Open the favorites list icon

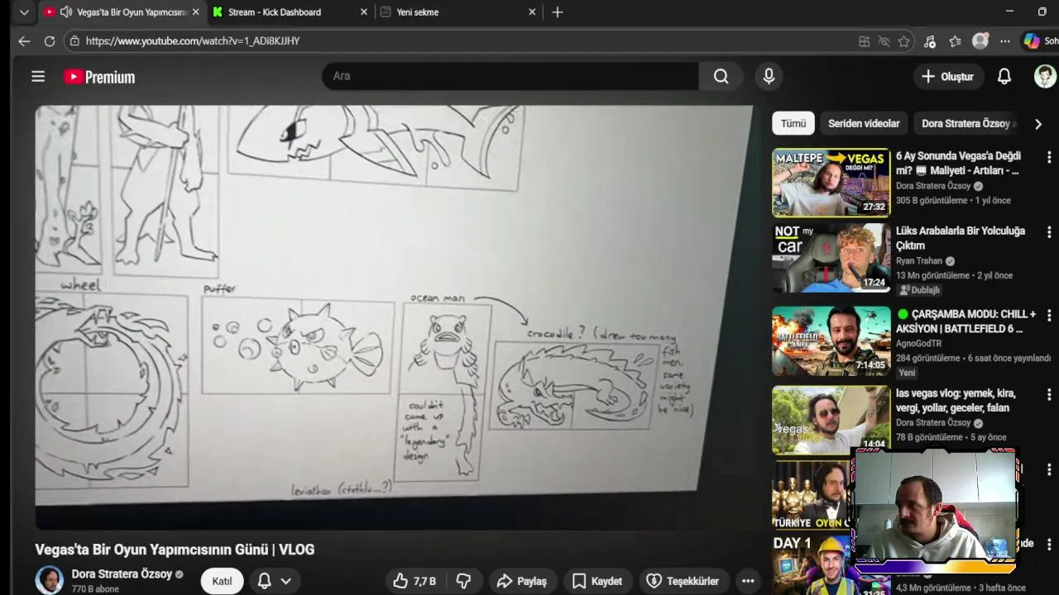955,41
